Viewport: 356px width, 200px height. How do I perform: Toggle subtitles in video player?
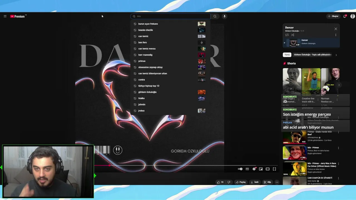[247, 169]
